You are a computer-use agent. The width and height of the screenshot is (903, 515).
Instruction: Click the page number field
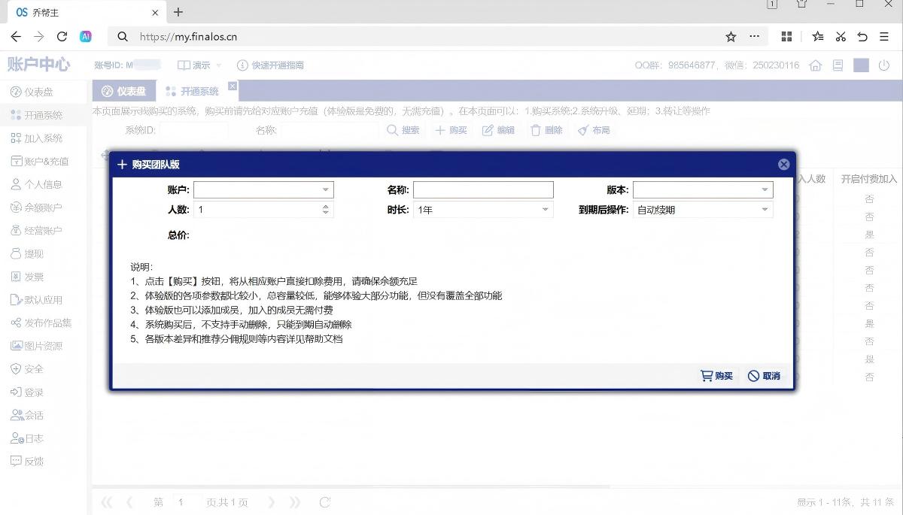(187, 502)
